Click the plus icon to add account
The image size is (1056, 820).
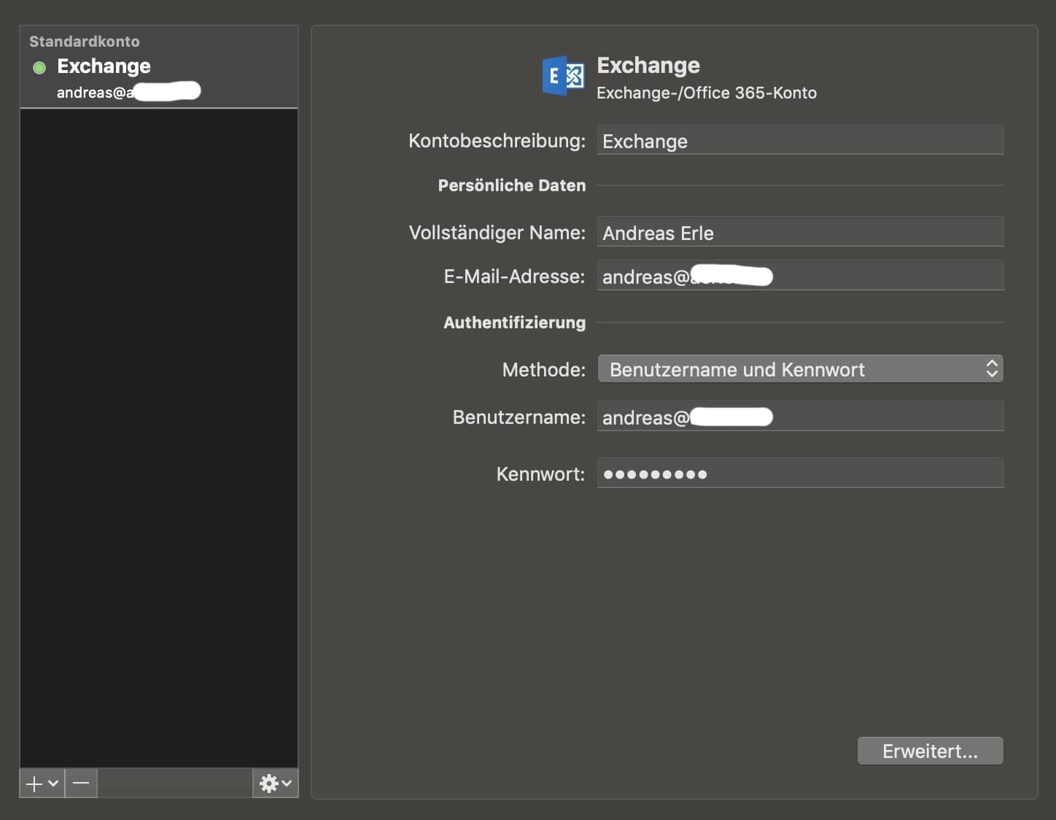(34, 784)
